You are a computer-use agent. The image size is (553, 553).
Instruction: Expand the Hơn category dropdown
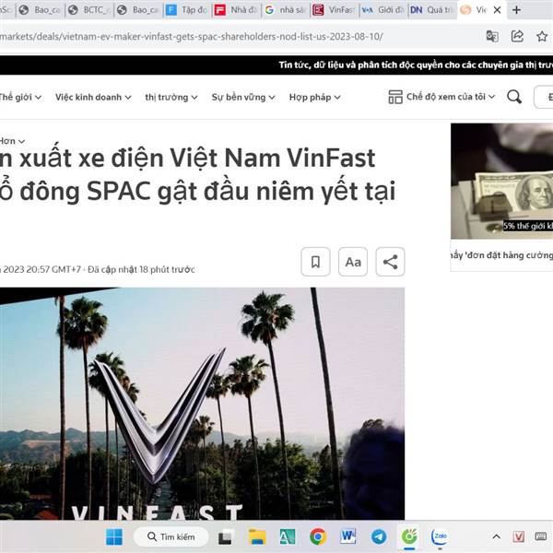(12, 141)
